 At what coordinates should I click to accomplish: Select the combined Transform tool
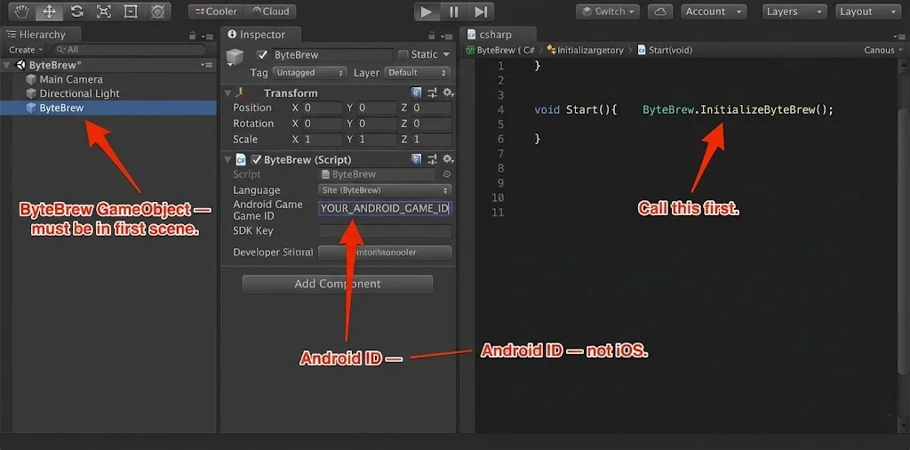[x=157, y=11]
